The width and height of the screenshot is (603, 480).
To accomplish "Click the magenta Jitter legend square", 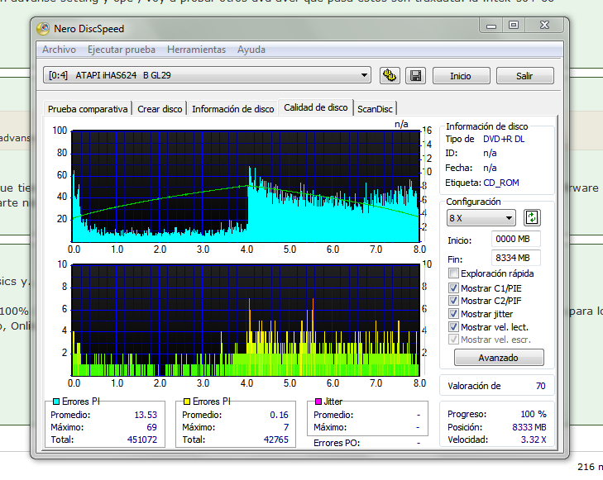I will pyautogui.click(x=318, y=402).
